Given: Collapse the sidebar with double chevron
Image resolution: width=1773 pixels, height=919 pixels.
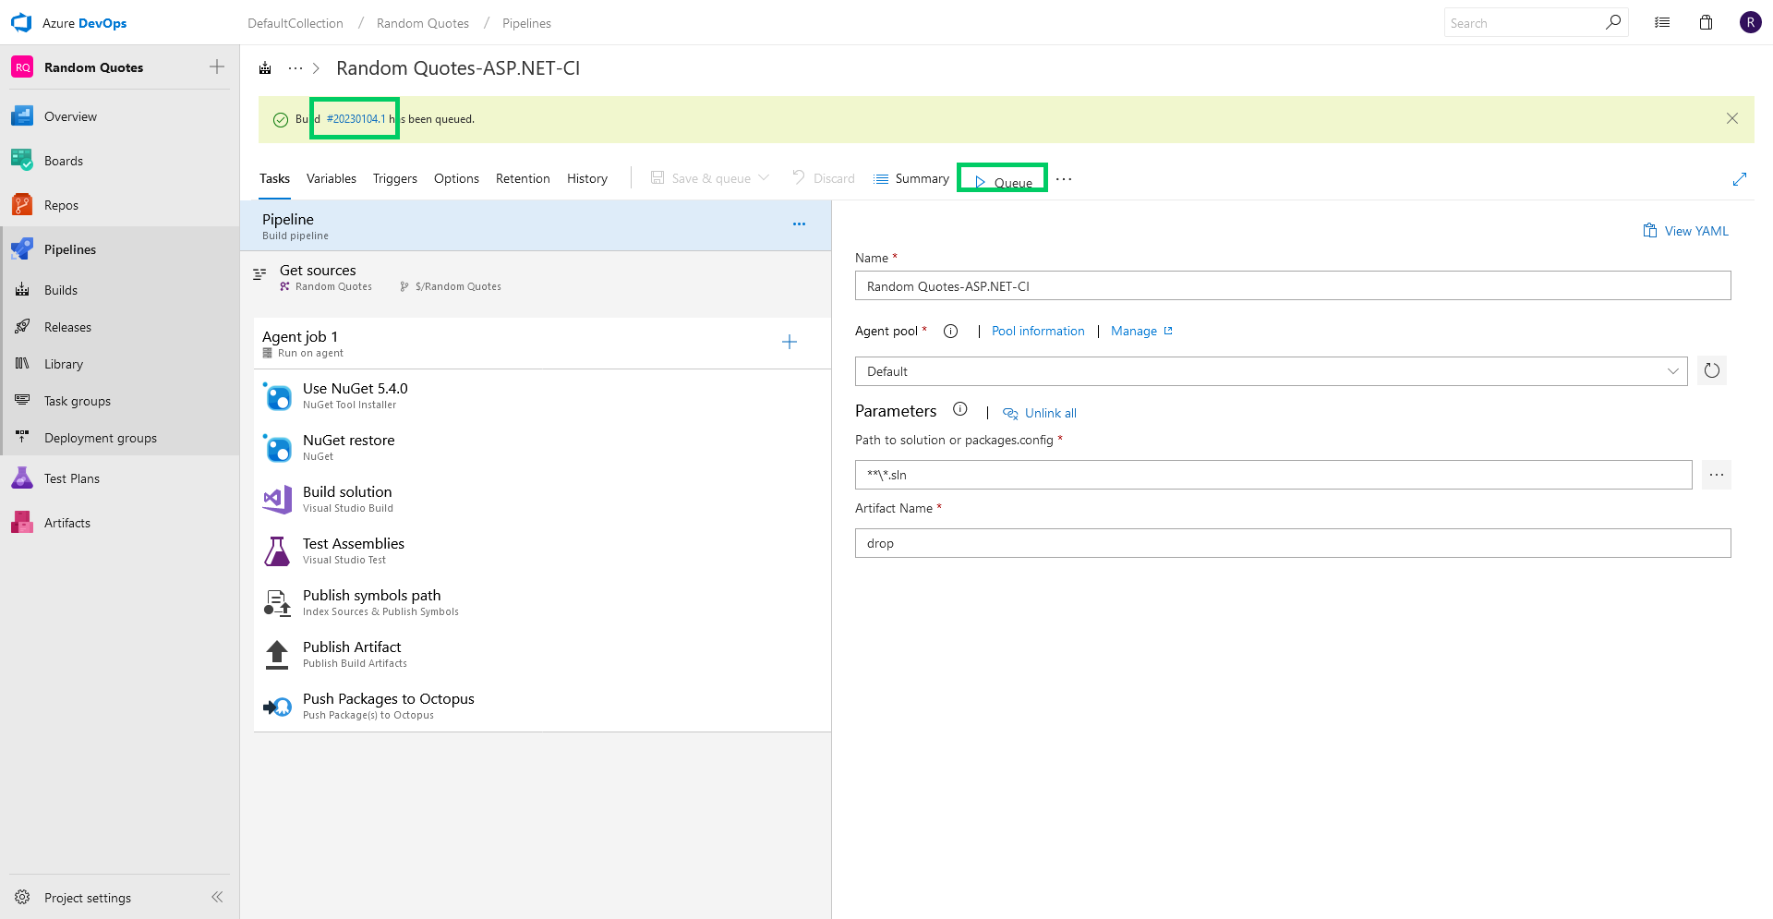Looking at the screenshot, I should 217,897.
